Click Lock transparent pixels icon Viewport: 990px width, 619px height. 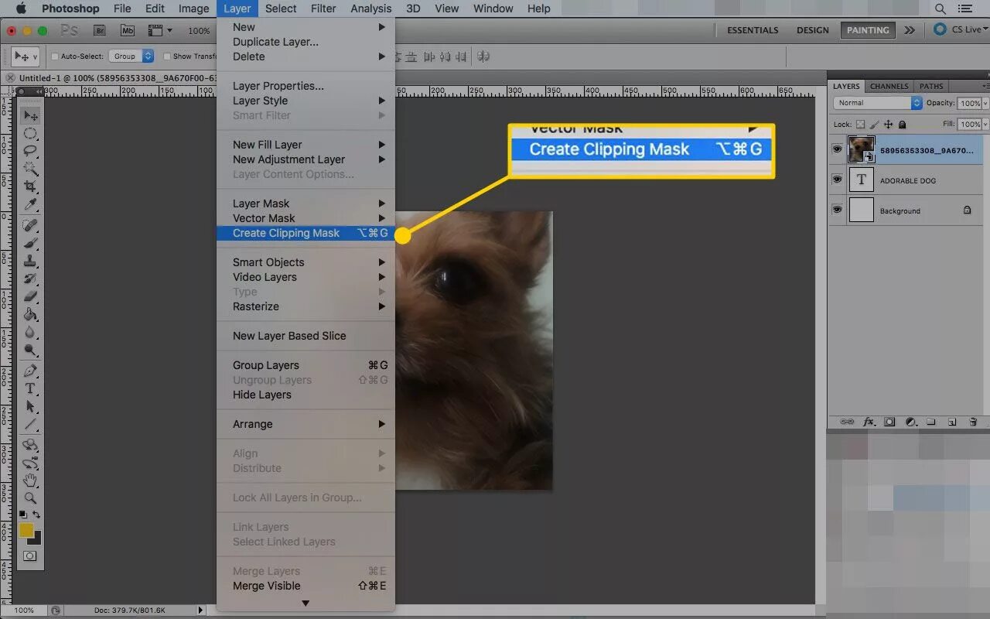[860, 124]
